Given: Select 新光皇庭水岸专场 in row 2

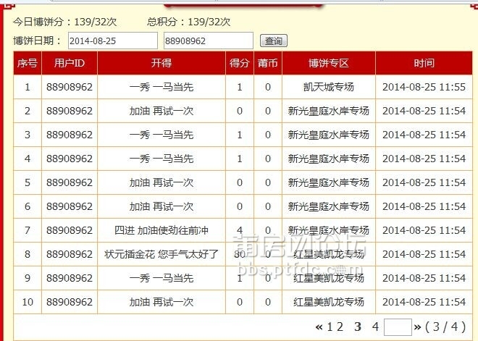Looking at the screenshot, I should pyautogui.click(x=329, y=111).
